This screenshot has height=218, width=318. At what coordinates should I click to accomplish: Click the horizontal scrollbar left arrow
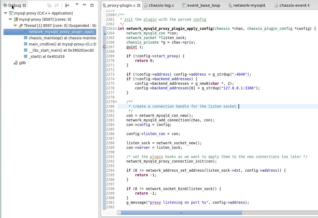point(119,213)
